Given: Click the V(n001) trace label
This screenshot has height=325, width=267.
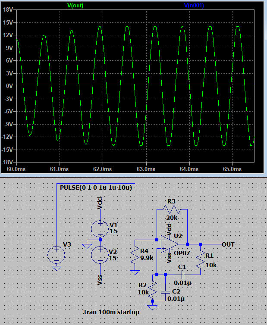Looking at the screenshot, I should click(x=194, y=6).
